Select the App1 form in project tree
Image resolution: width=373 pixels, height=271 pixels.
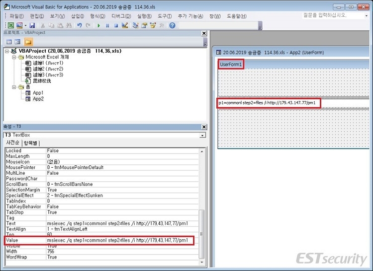34,93
